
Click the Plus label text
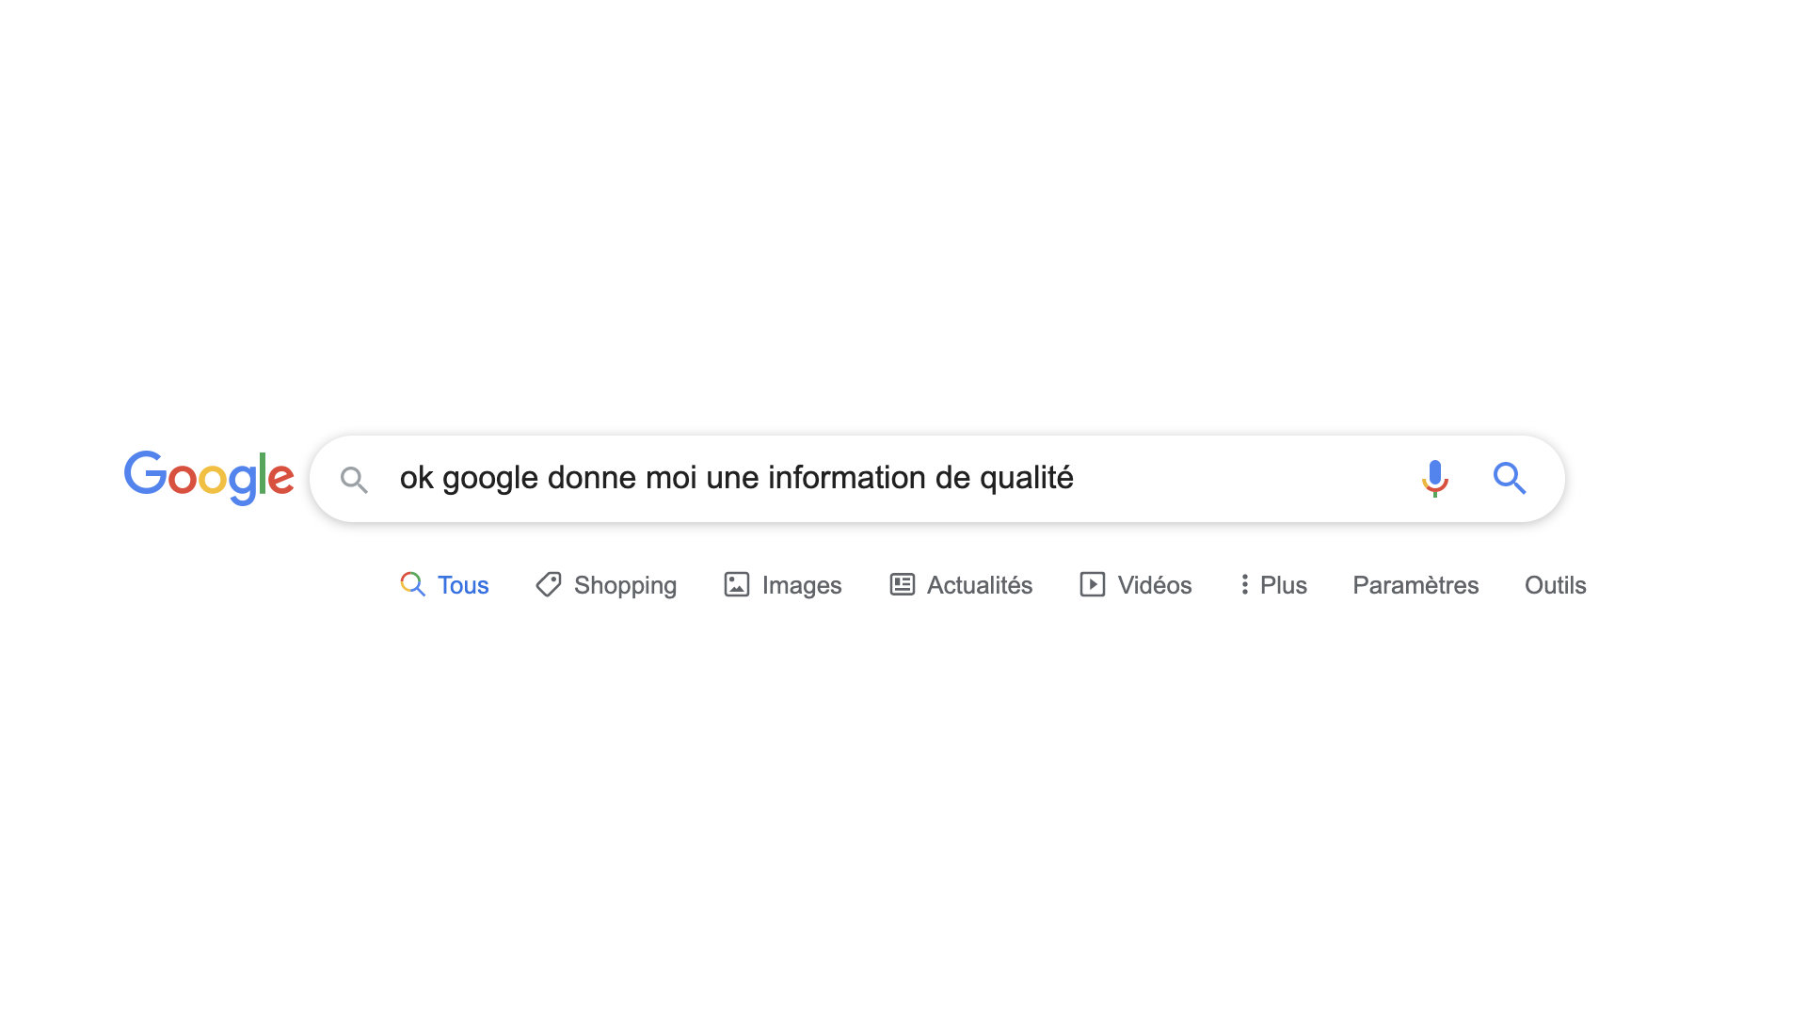coord(1284,585)
